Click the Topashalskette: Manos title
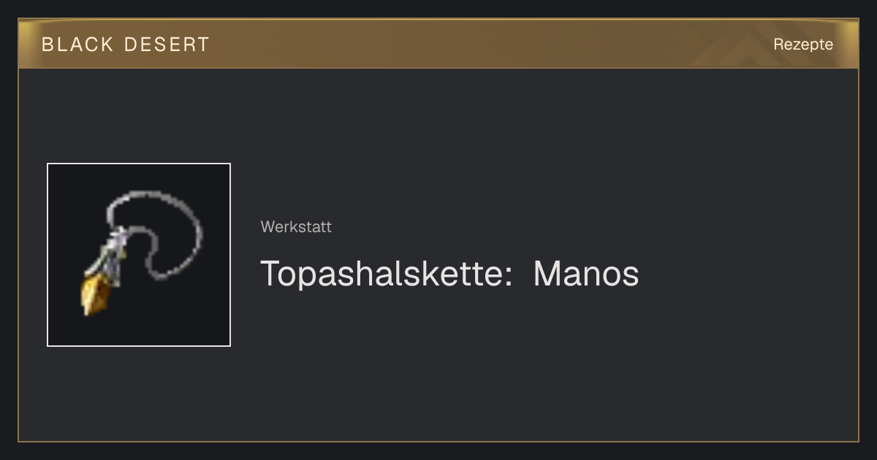This screenshot has height=460, width=877. coord(449,274)
